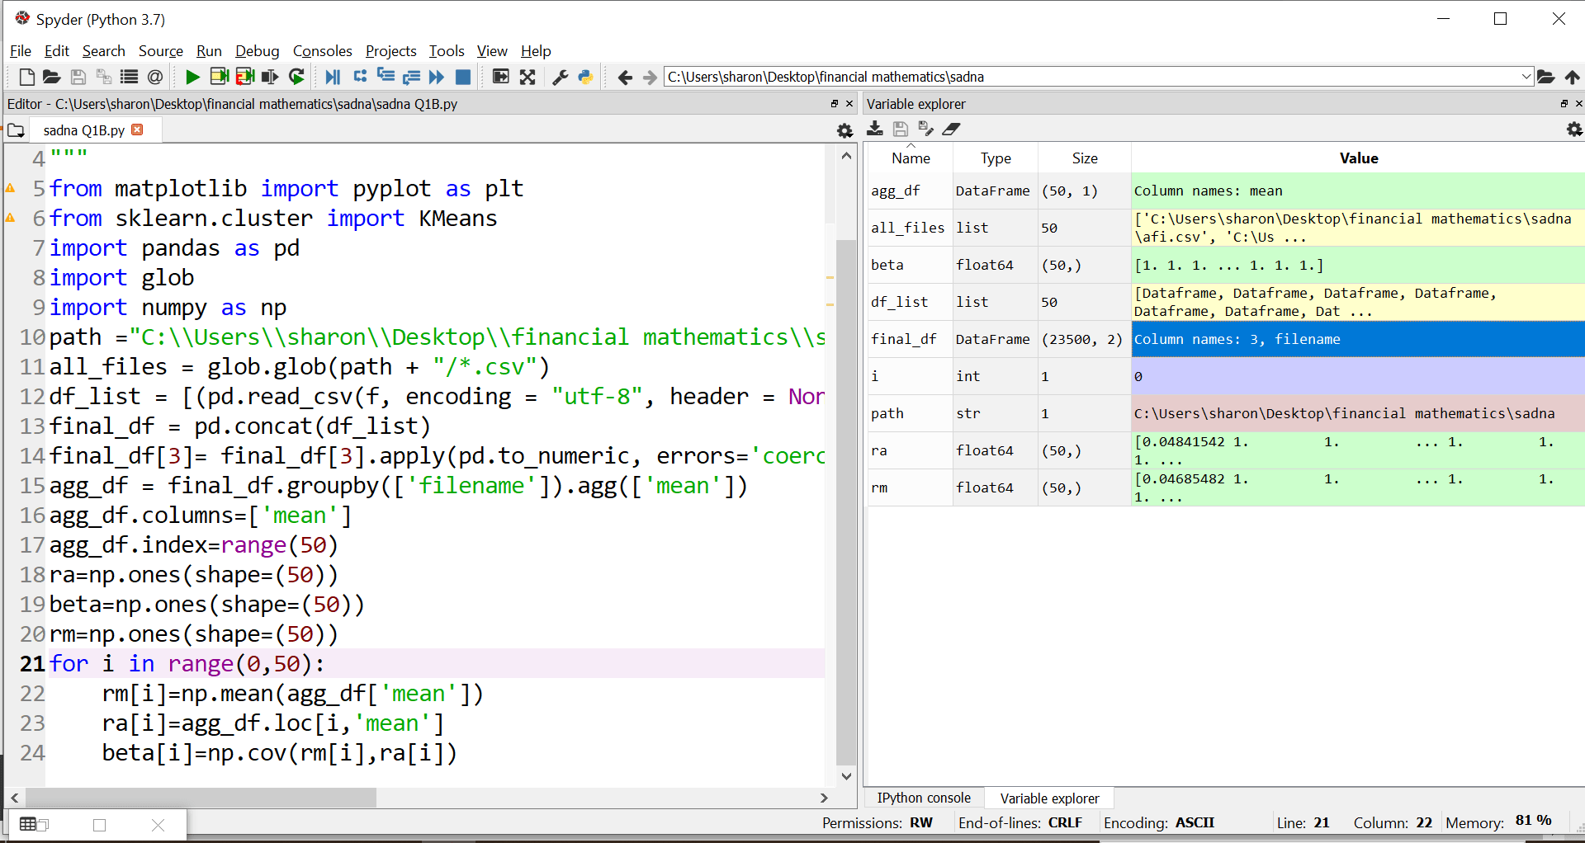1585x843 pixels.
Task: Toggle fullscreen mode icon
Action: [528, 77]
